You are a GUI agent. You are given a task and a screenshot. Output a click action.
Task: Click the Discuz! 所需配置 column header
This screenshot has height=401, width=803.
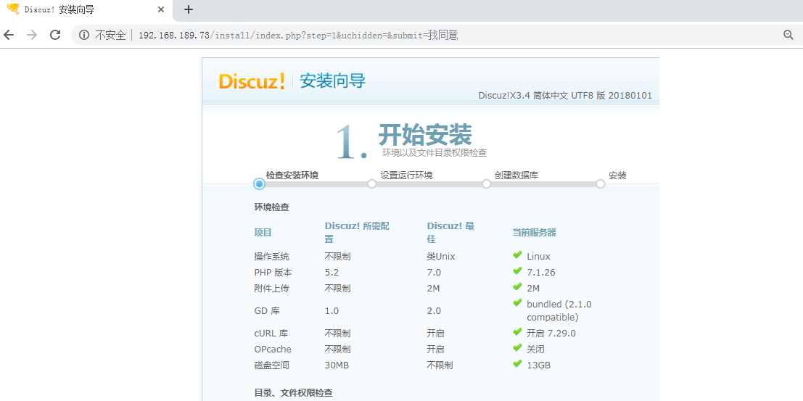[x=357, y=233]
